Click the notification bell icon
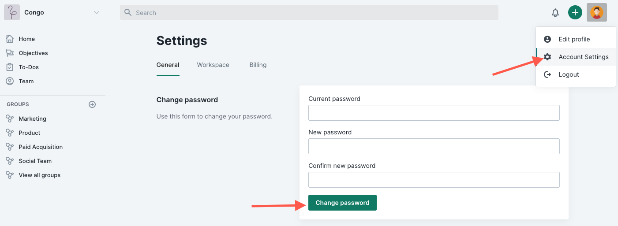 (555, 13)
